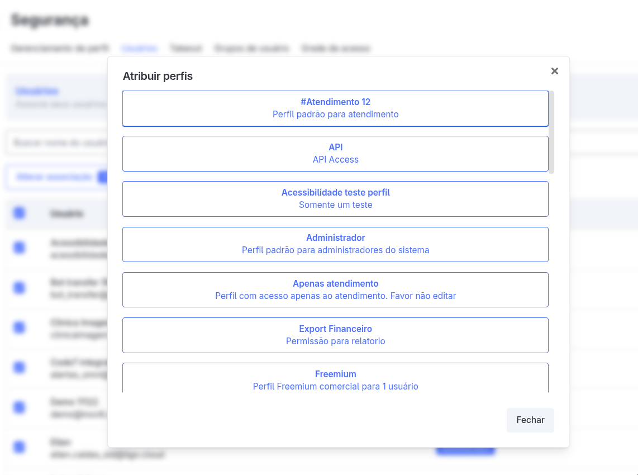Select the API Access profile
638x475 pixels.
(335, 153)
